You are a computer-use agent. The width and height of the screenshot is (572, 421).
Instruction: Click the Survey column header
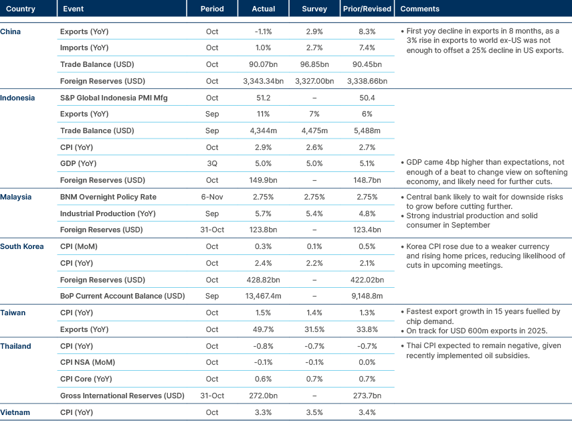314,9
